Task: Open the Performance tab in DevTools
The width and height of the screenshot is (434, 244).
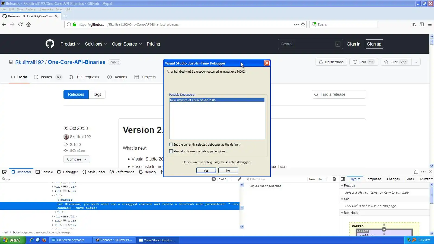Action: [122, 172]
